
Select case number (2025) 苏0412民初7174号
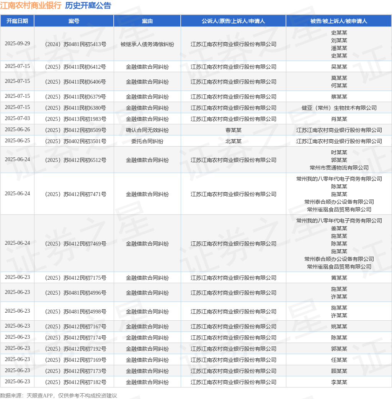click(x=76, y=338)
